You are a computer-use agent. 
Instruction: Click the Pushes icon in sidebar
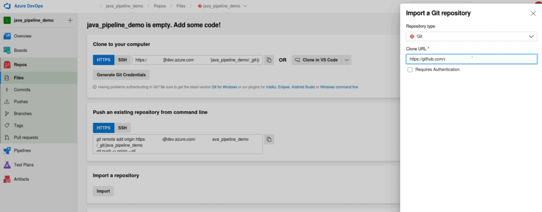[7, 102]
